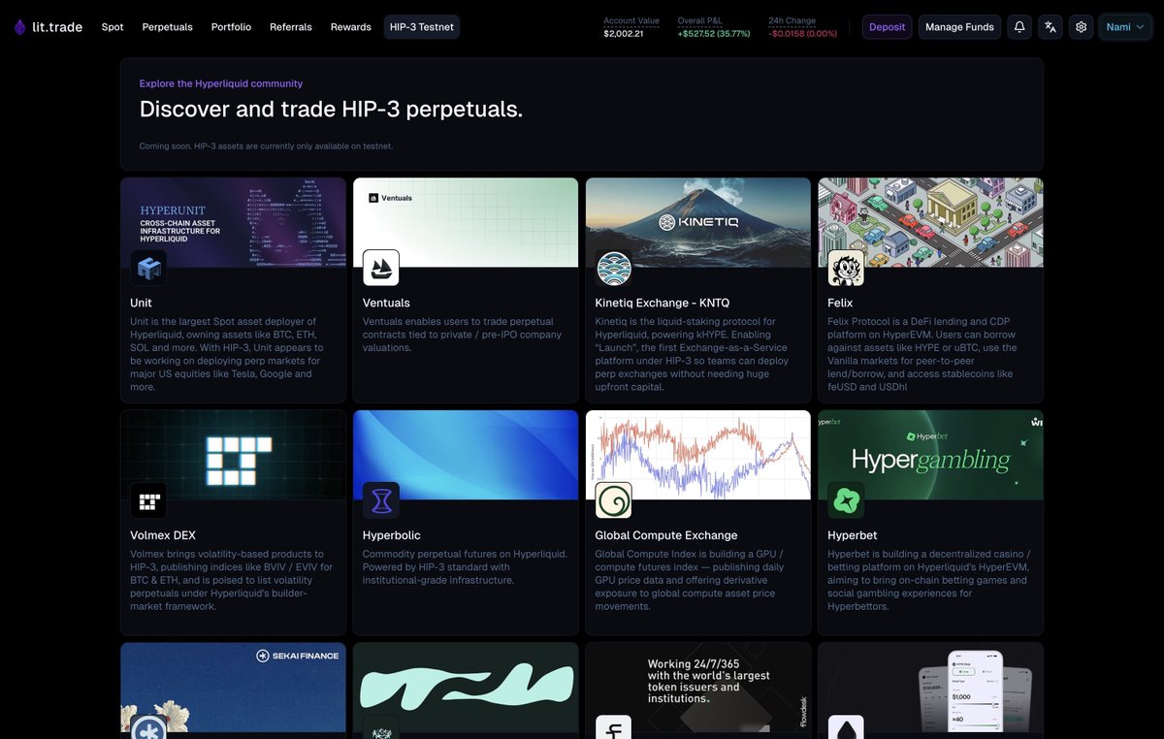1164x739 pixels.
Task: Click the Ventuals boat icon
Action: pyautogui.click(x=381, y=267)
